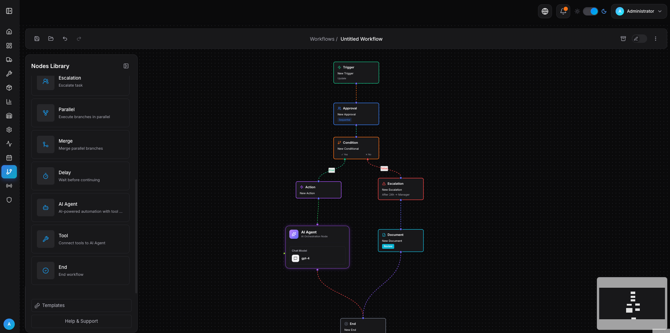The width and height of the screenshot is (670, 333).
Task: Toggle the workflow edit mode switch
Action: point(639,39)
